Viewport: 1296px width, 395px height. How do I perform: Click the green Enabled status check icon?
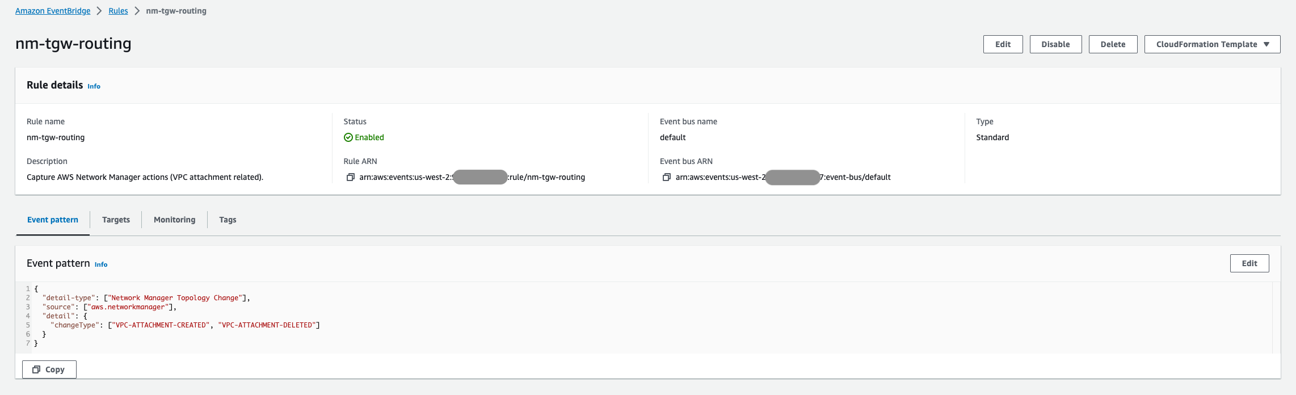[348, 137]
